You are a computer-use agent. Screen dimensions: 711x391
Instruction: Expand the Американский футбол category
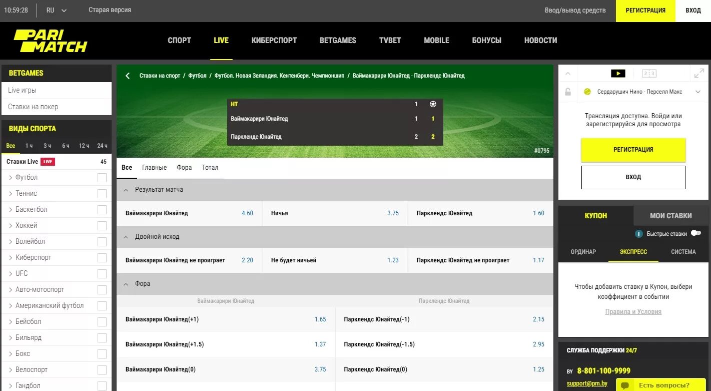point(11,306)
